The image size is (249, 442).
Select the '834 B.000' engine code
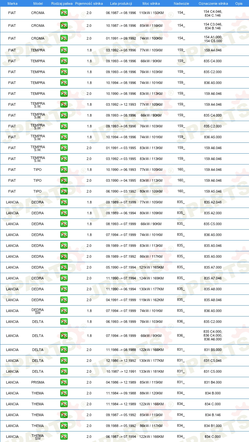(213, 393)
